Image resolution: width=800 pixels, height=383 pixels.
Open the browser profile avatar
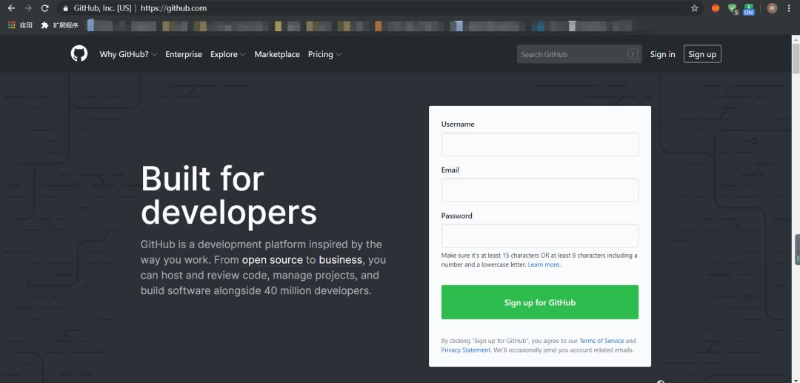coord(772,8)
